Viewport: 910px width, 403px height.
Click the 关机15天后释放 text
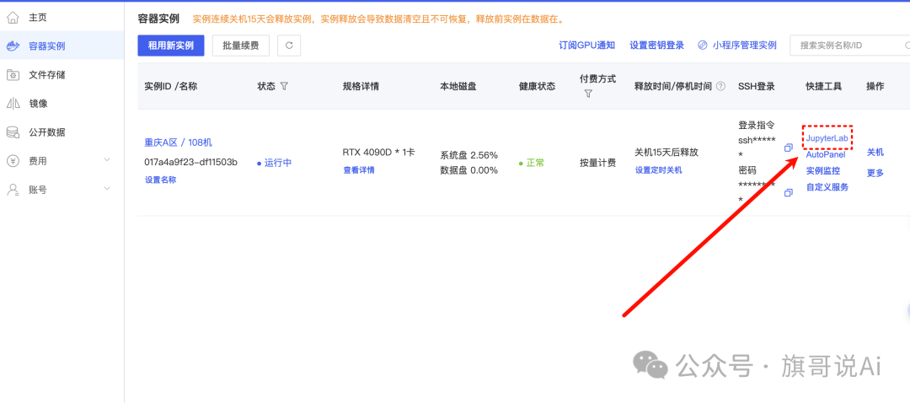666,152
